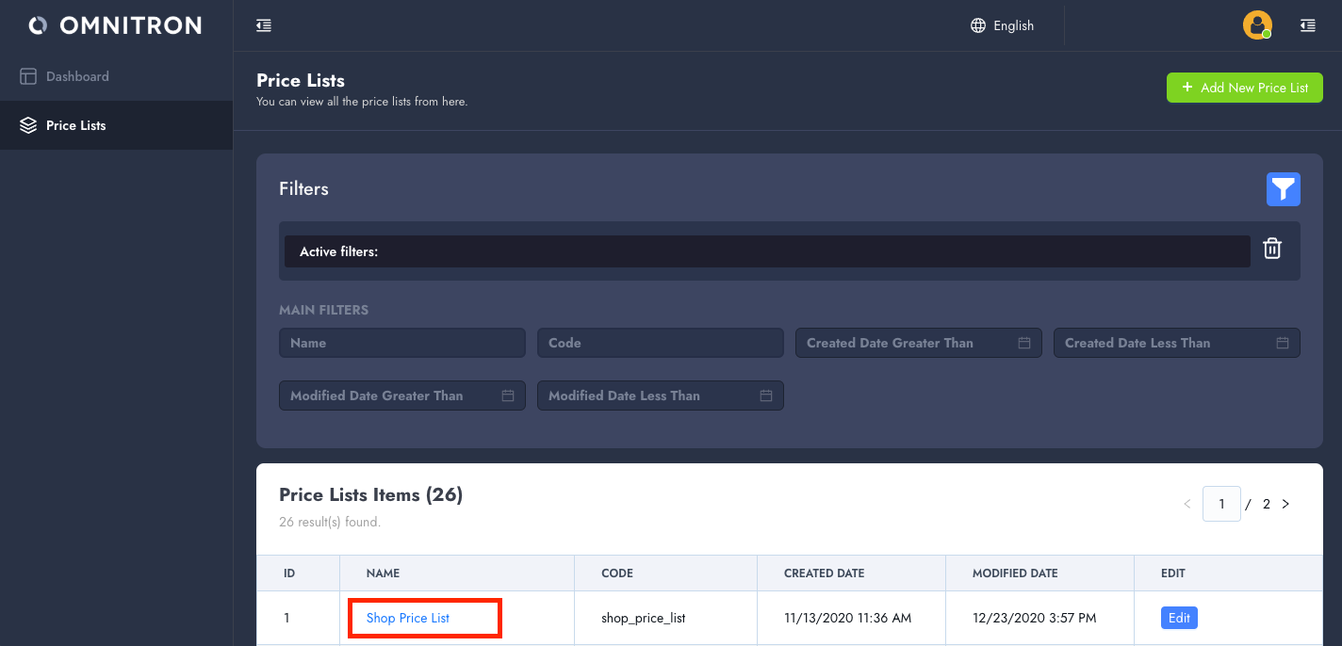Select Price Lists in the sidebar
1342x646 pixels.
click(75, 125)
